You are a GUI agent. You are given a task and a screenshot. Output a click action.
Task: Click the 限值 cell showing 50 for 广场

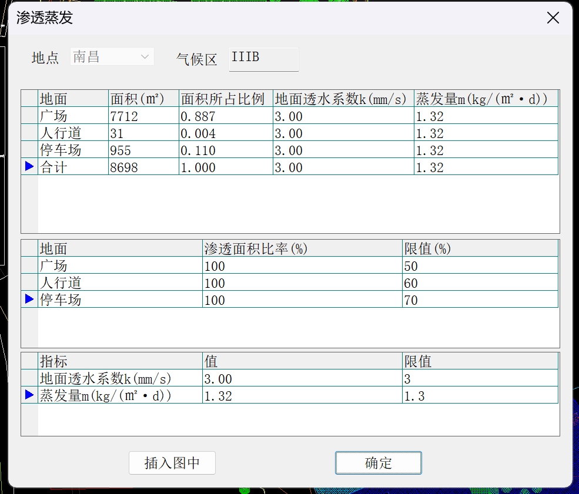(x=479, y=266)
